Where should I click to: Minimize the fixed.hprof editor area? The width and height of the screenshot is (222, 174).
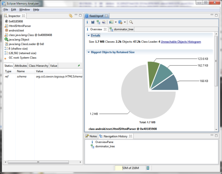click(x=212, y=15)
